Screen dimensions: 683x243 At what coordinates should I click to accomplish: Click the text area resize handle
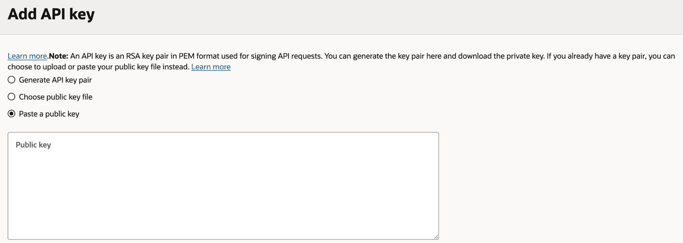pos(436,237)
